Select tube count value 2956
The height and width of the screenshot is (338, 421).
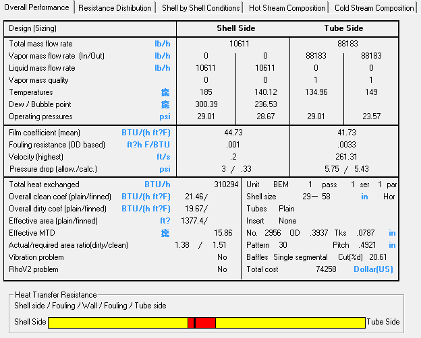click(x=273, y=233)
